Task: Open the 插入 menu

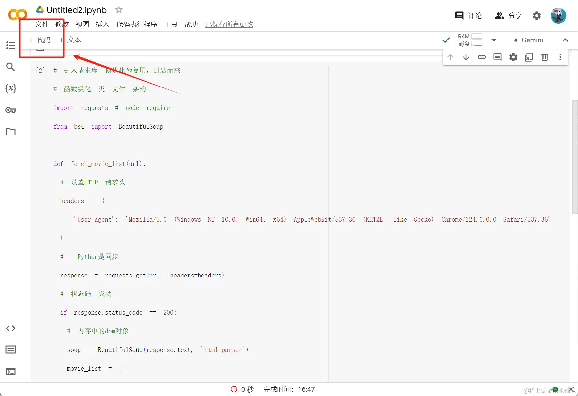Action: point(102,24)
